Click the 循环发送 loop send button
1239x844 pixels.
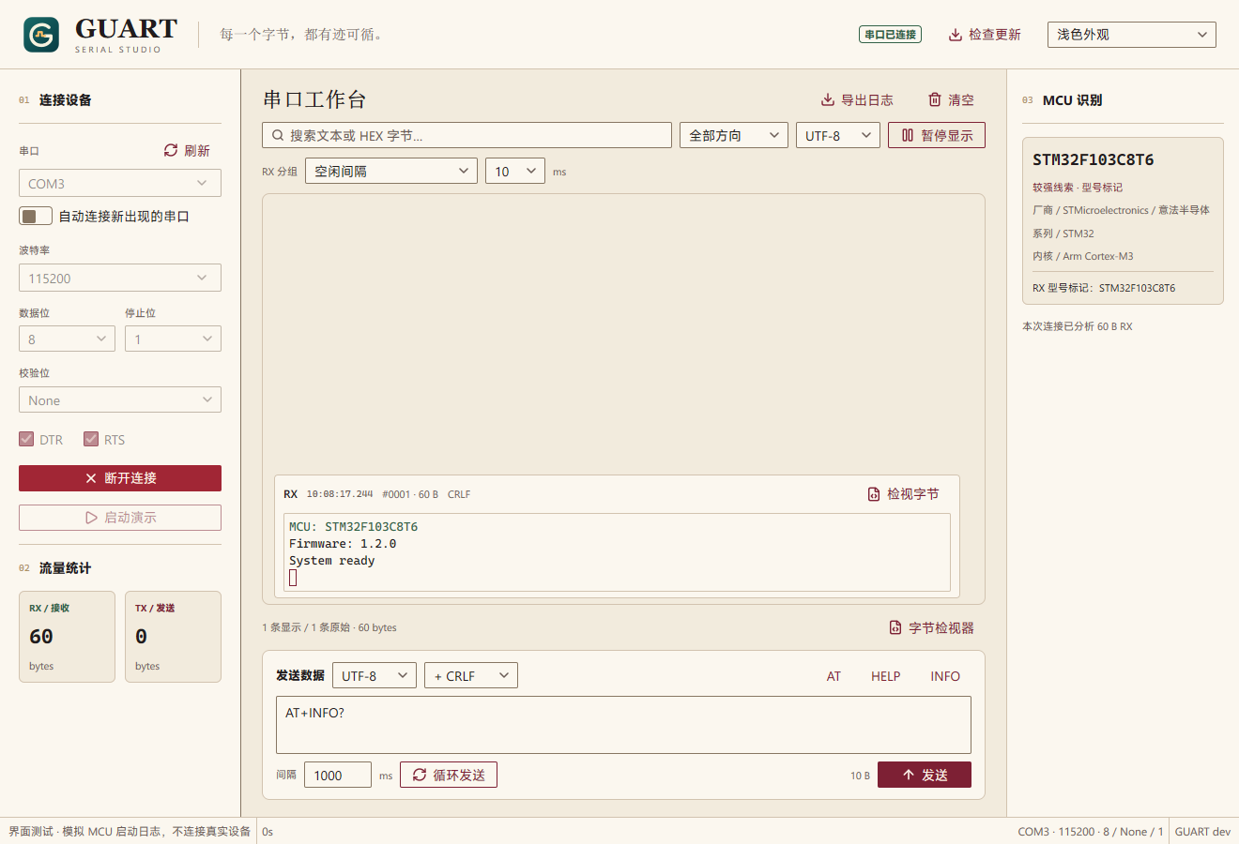449,775
